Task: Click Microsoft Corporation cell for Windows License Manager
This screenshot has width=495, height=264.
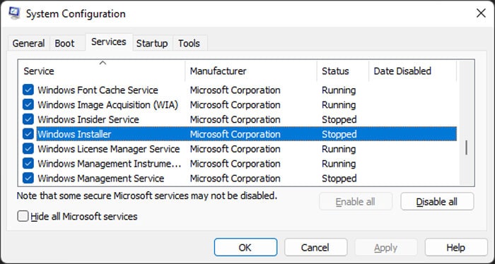Action: 235,149
